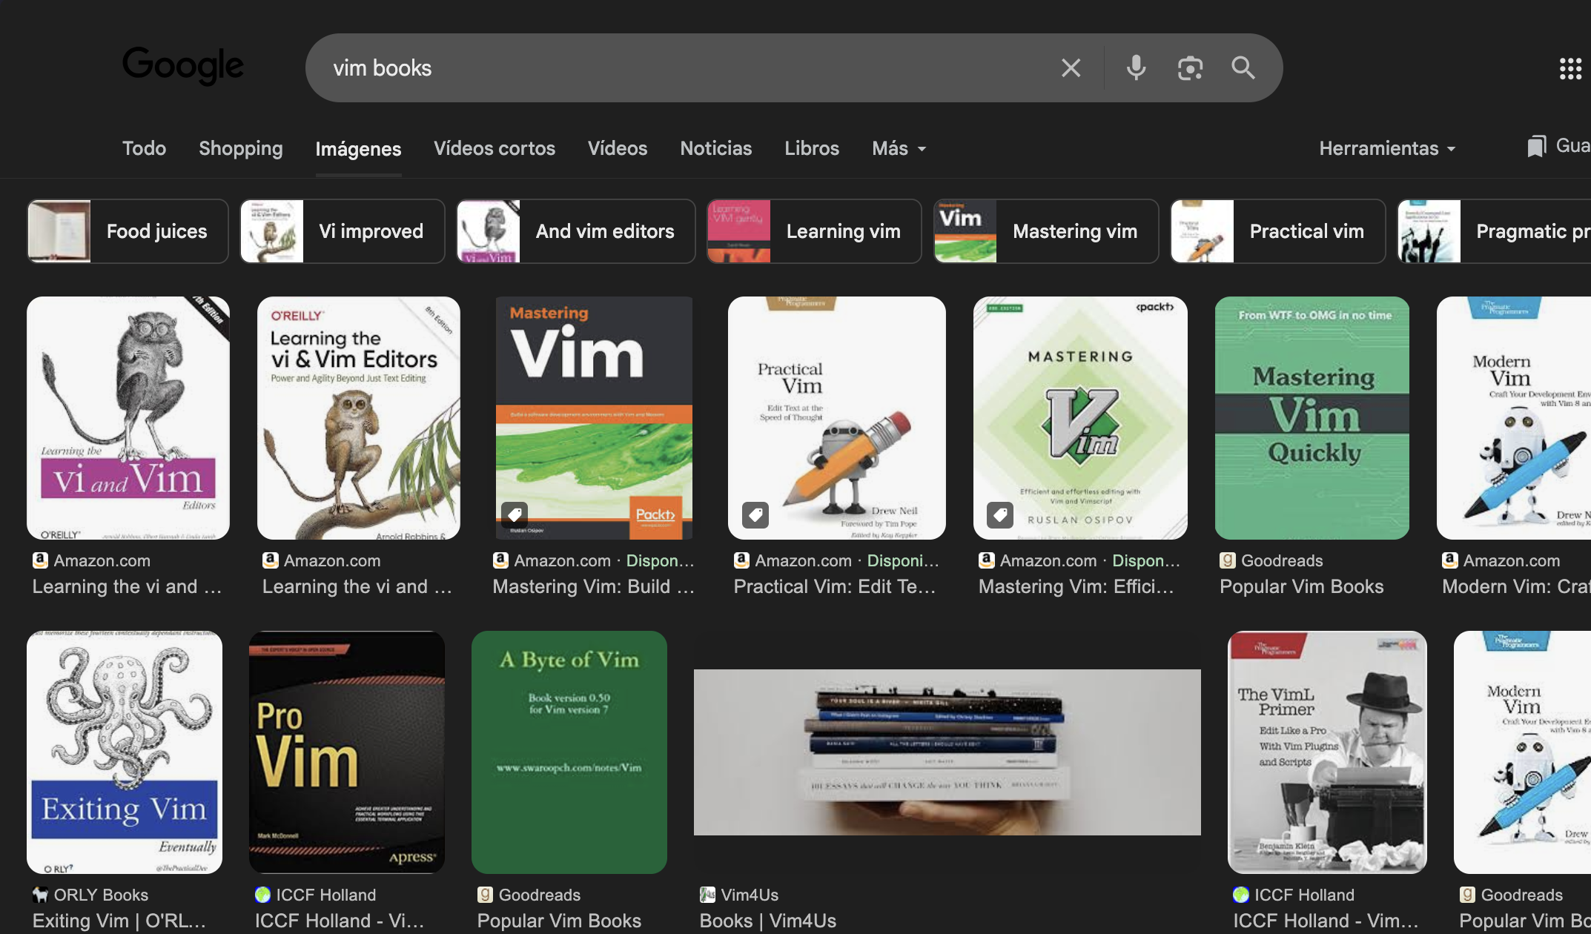Click the search magnifier icon
The width and height of the screenshot is (1591, 934).
(1243, 67)
